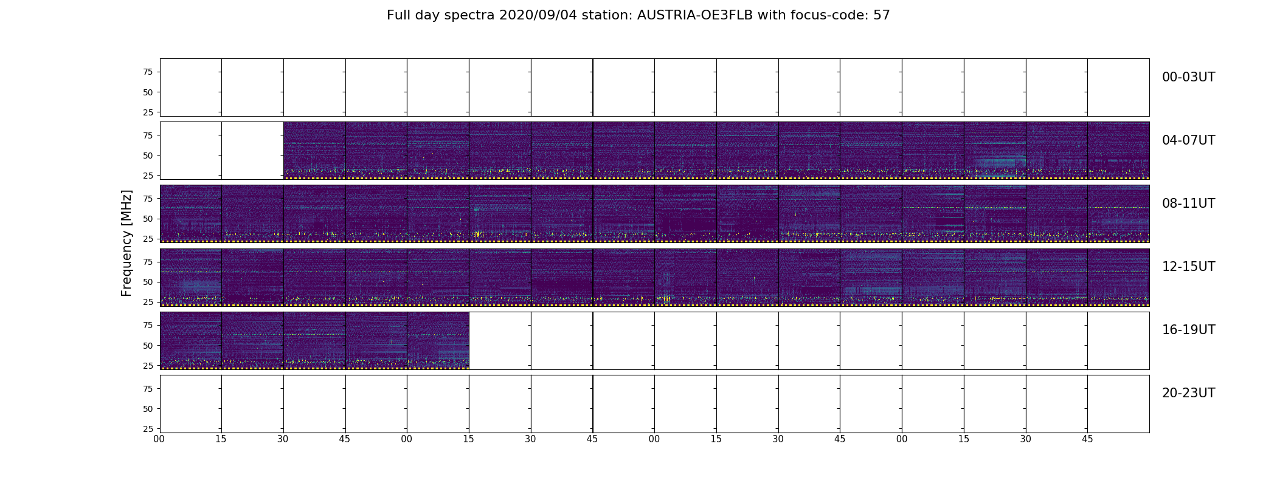The width and height of the screenshot is (1277, 486).
Task: Click the Frequency [MHz] axis label
Action: (x=126, y=243)
